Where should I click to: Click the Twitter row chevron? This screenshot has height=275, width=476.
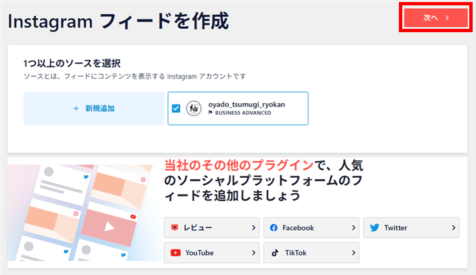point(453,227)
